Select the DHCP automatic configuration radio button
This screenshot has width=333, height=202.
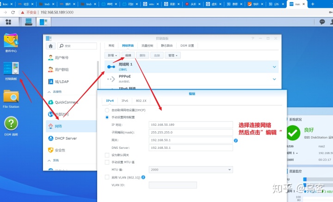pos(107,110)
